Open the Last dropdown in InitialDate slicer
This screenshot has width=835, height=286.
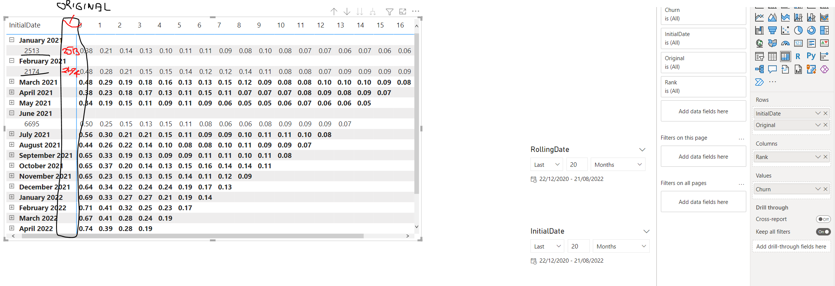coord(547,246)
